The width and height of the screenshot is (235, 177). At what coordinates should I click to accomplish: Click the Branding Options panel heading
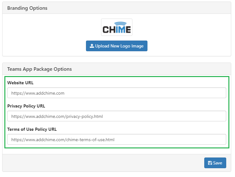click(x=27, y=8)
